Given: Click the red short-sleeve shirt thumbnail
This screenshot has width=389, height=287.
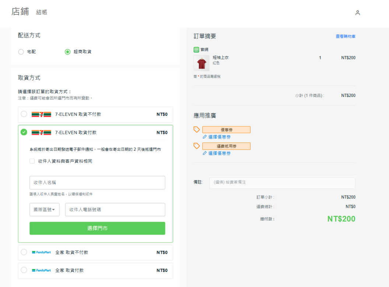Looking at the screenshot, I should click(x=201, y=63).
